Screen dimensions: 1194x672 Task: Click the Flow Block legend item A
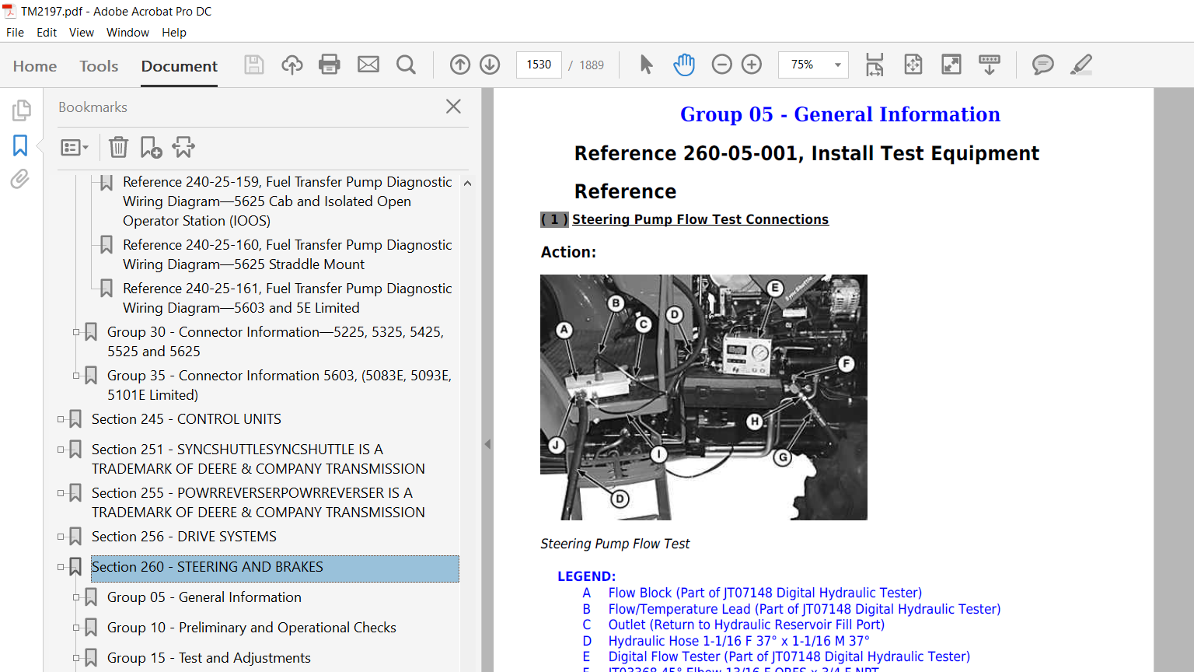click(765, 593)
